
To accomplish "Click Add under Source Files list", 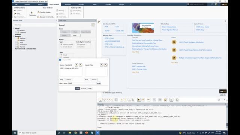I will [x=62, y=79].
